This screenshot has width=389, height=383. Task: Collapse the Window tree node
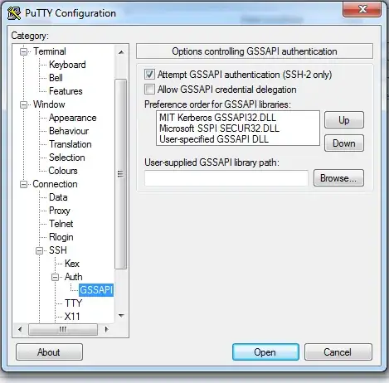click(24, 104)
